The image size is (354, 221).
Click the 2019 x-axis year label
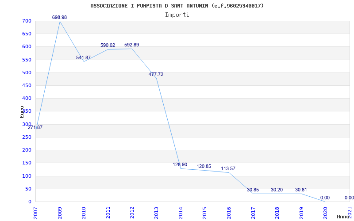pos(301,213)
